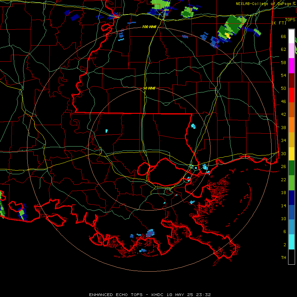Click the "18" legend value
297x297 pixels.
(x=283, y=193)
